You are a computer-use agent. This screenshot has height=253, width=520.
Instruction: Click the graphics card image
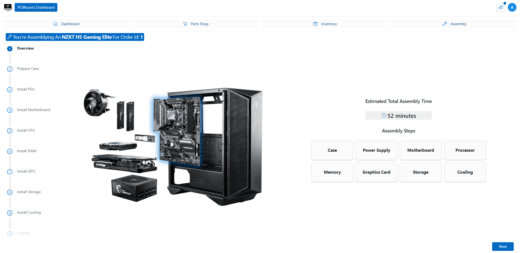[x=124, y=163]
